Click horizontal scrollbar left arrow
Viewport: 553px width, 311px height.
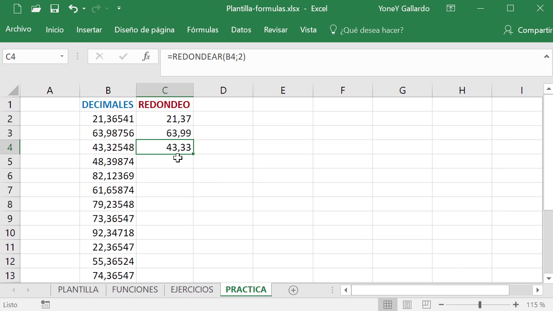[346, 290]
